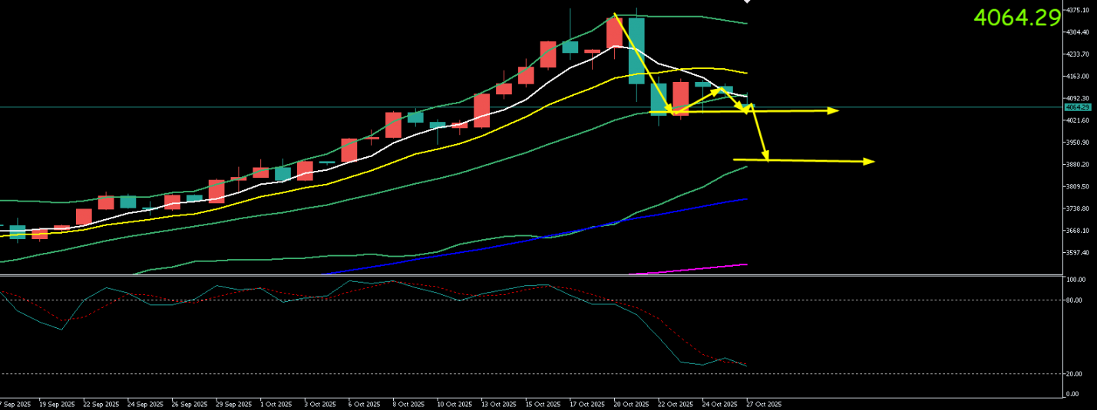Screen dimensions: 1097x410
Task: Grab the divider between chart and oscillator panel
Action: point(530,274)
